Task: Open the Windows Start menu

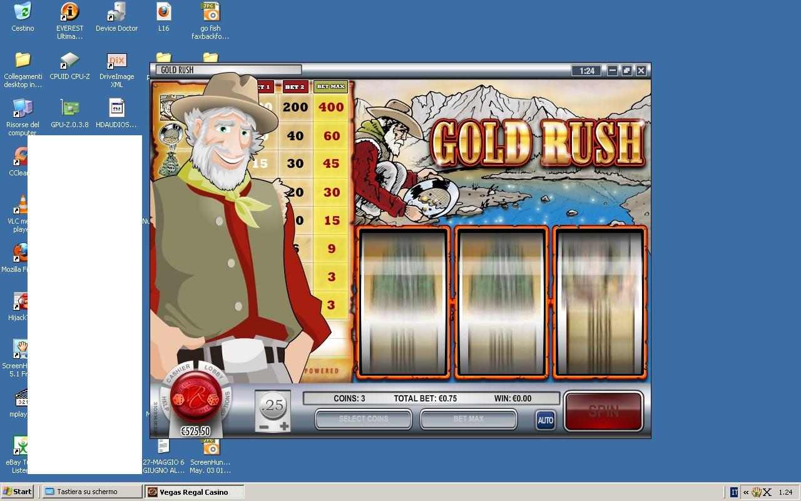Action: 17,492
